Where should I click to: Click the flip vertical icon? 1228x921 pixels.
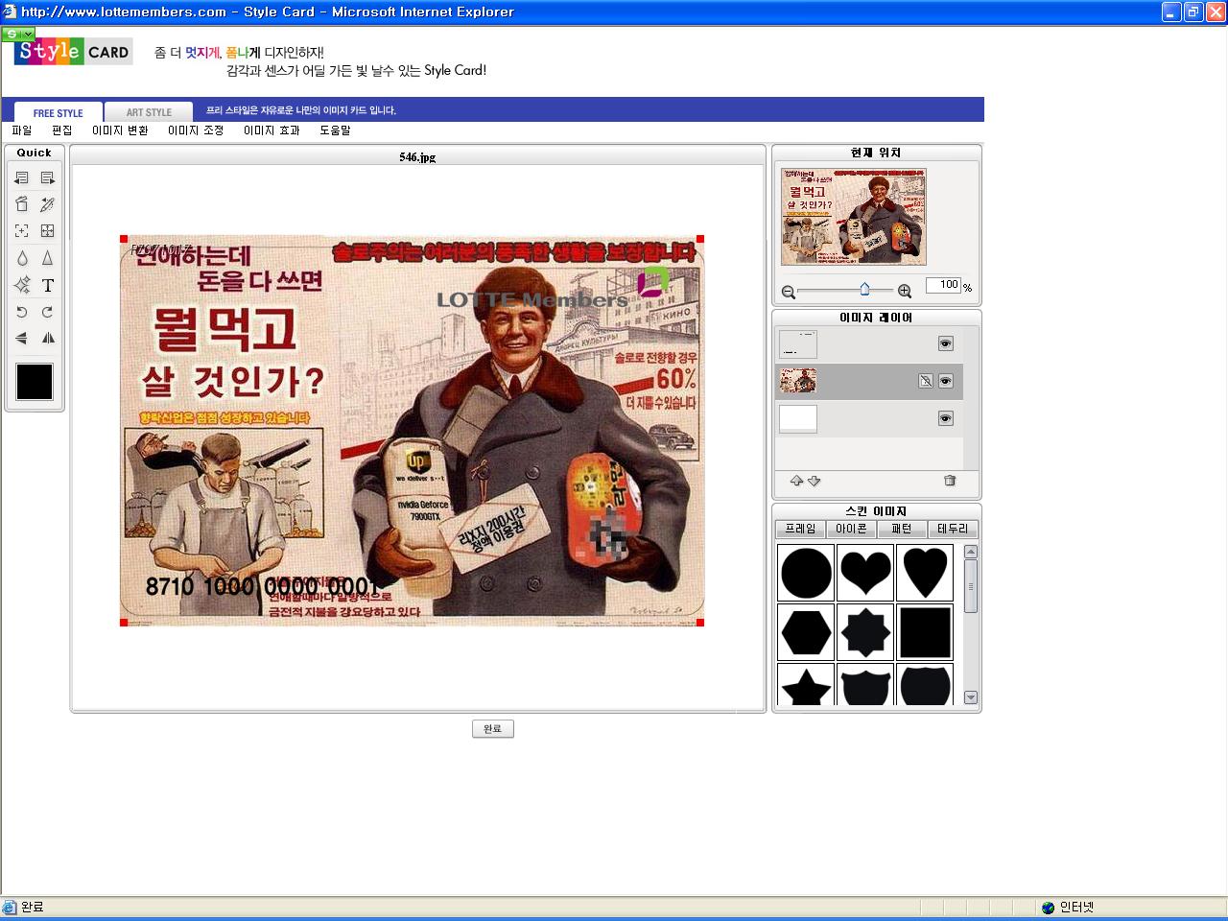(21, 338)
